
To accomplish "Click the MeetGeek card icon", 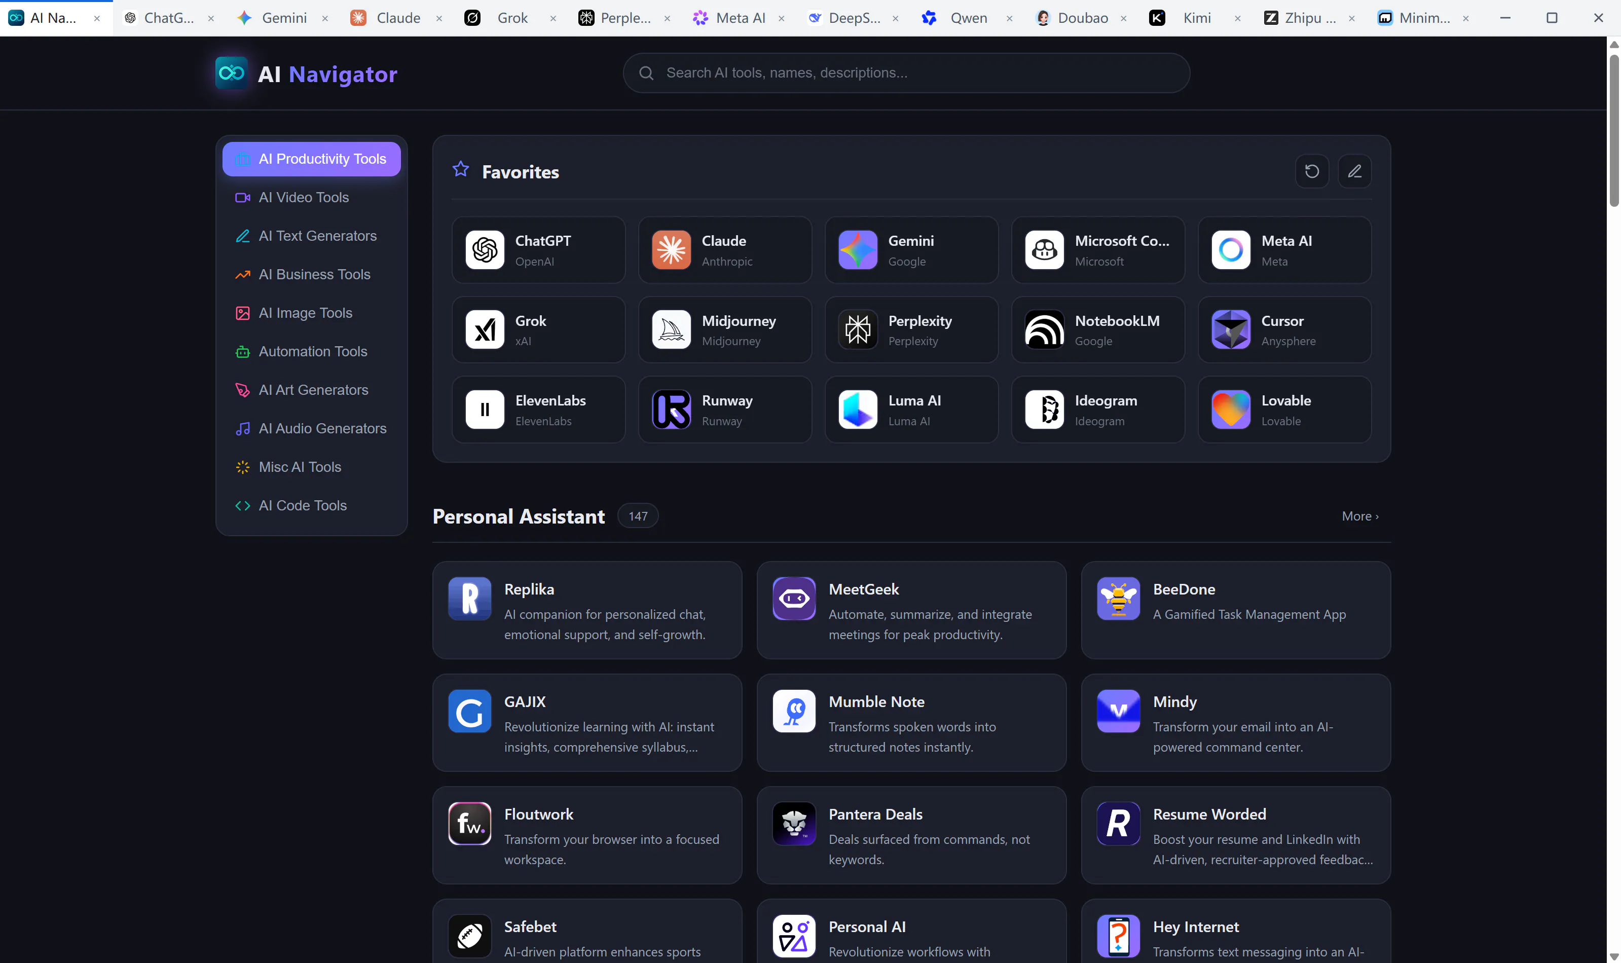I will coord(794,598).
